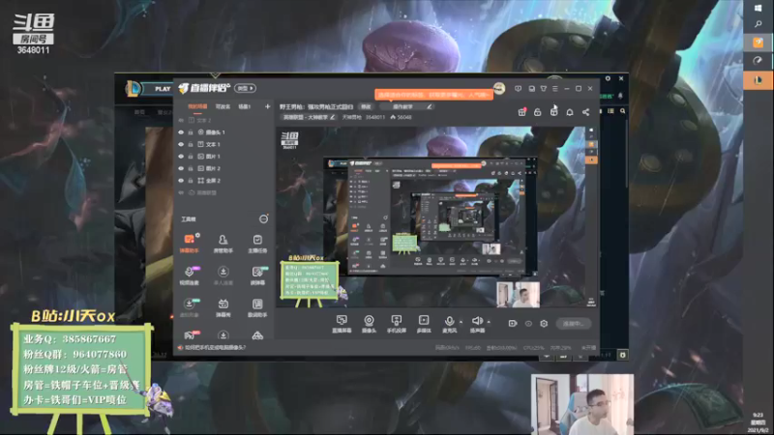The width and height of the screenshot is (774, 435).
Task: Open settings gear in the bottom bar
Action: click(x=544, y=324)
